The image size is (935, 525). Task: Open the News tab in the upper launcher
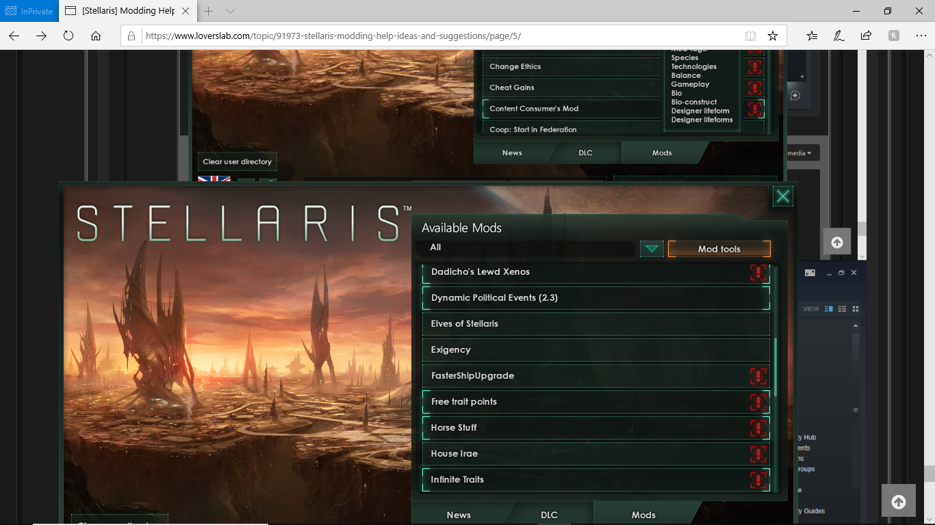(512, 153)
